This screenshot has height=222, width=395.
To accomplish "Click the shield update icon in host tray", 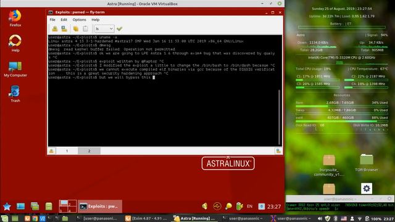I will pos(328,218).
